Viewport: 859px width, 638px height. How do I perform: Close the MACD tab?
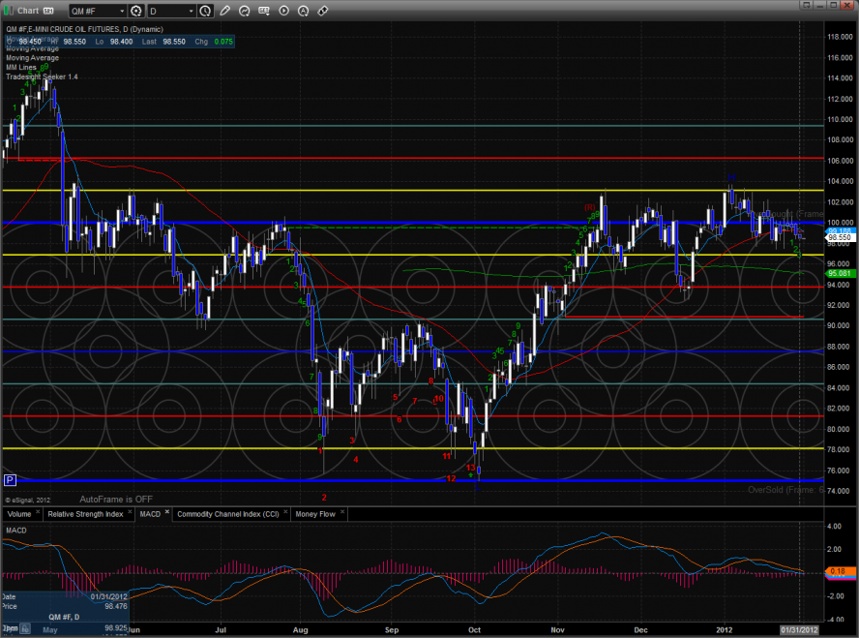click(167, 512)
